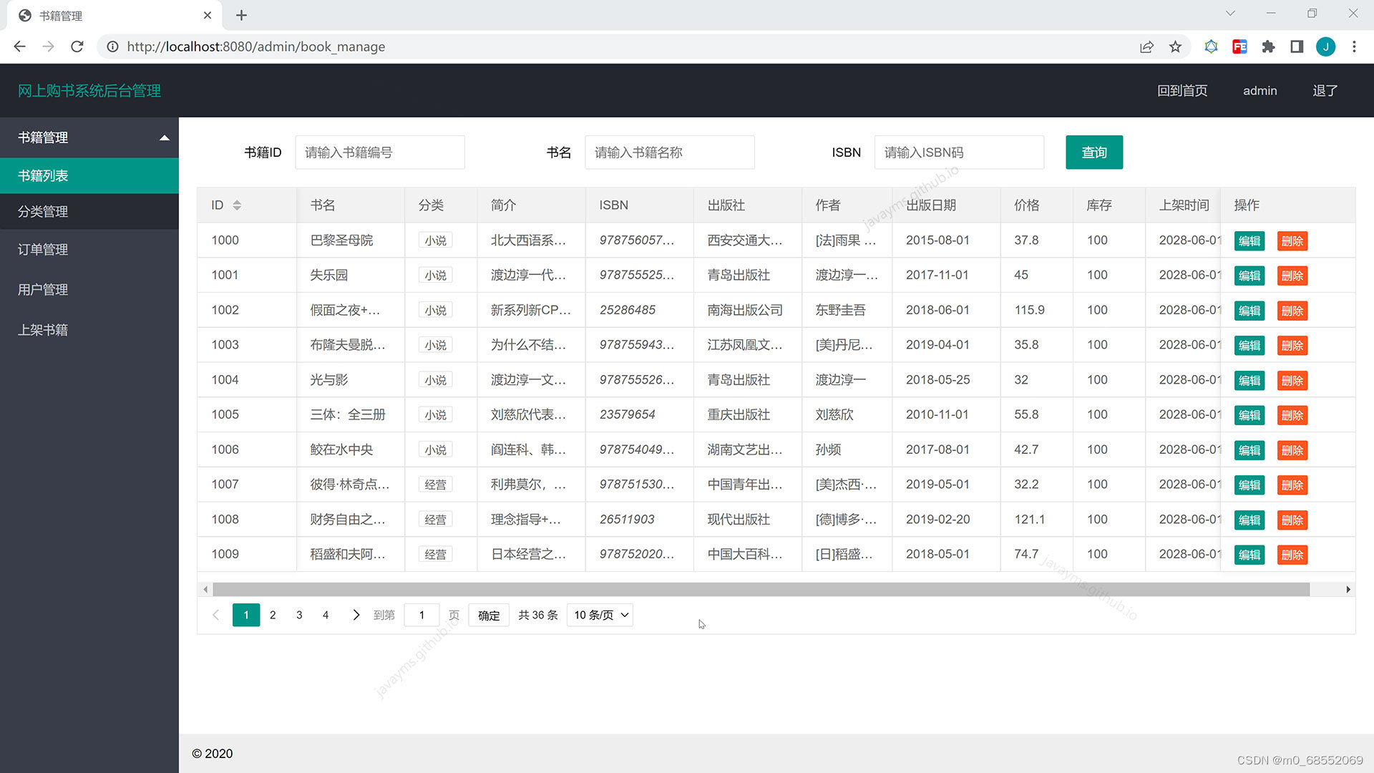
Task: Click the admin user link
Action: click(1259, 91)
